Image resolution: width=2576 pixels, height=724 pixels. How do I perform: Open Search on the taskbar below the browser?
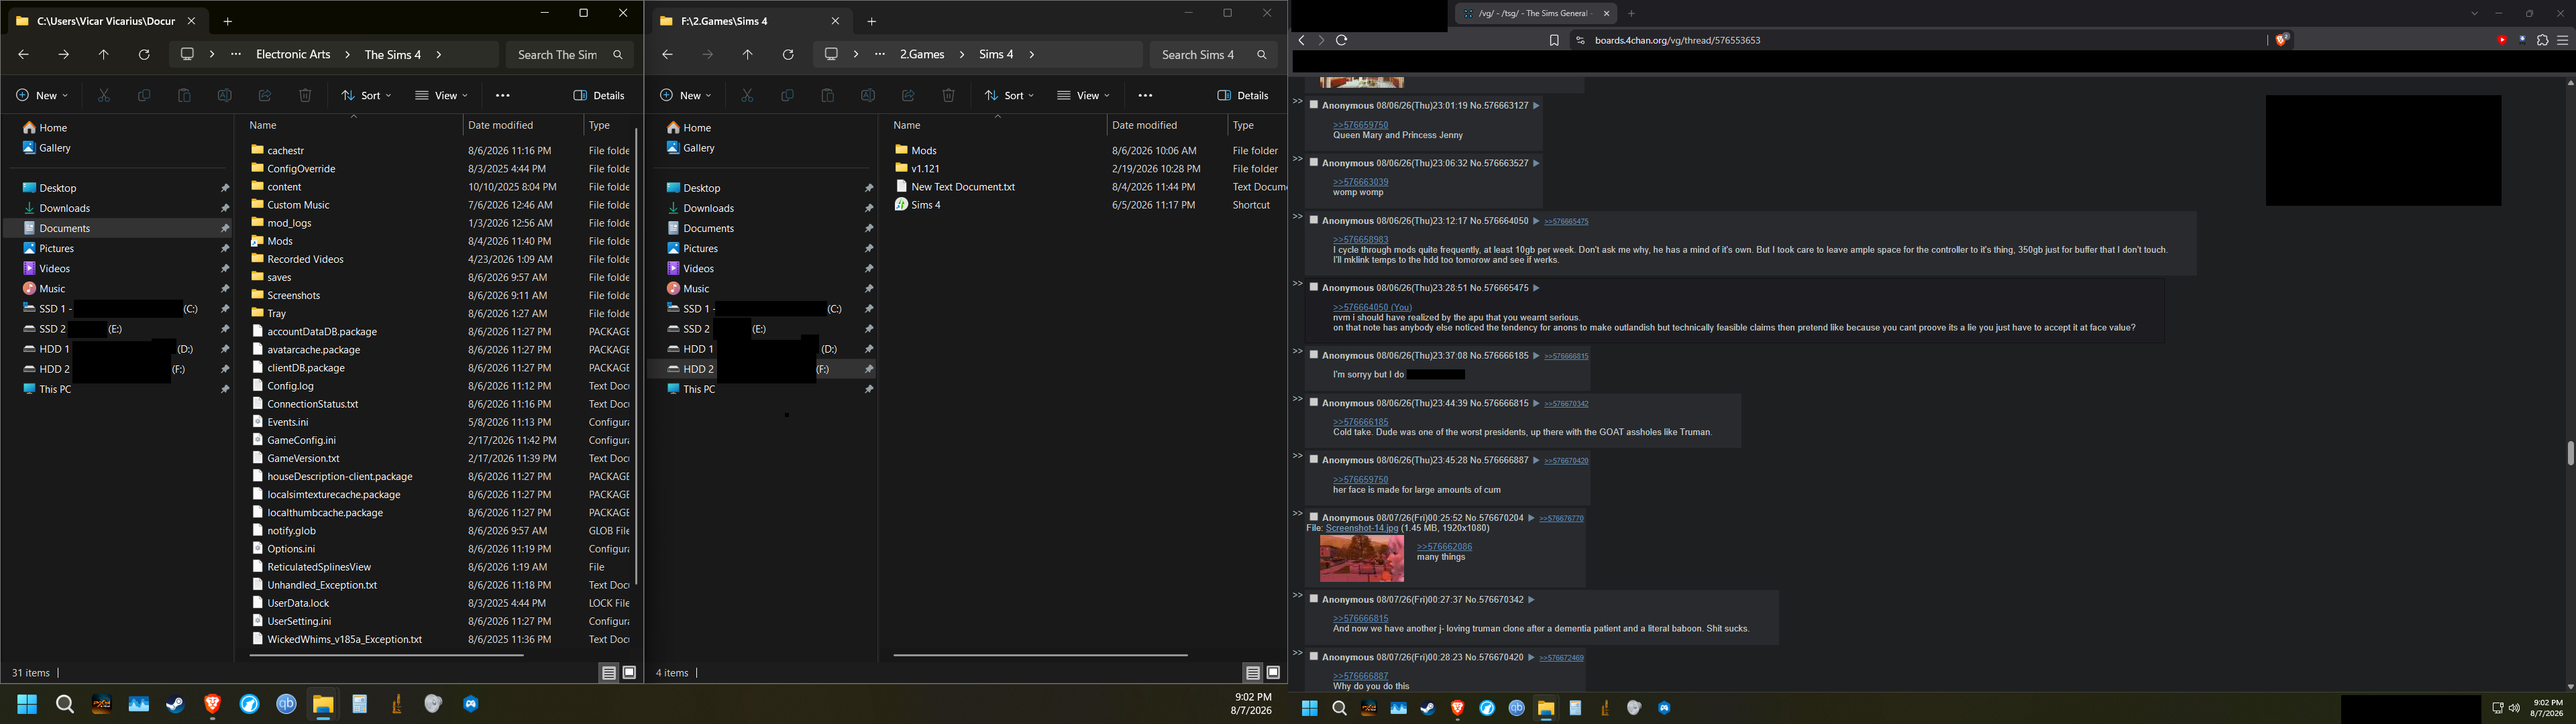coord(1339,708)
